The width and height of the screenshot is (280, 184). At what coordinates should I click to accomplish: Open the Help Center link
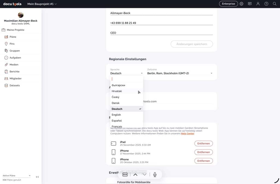click(x=187, y=134)
